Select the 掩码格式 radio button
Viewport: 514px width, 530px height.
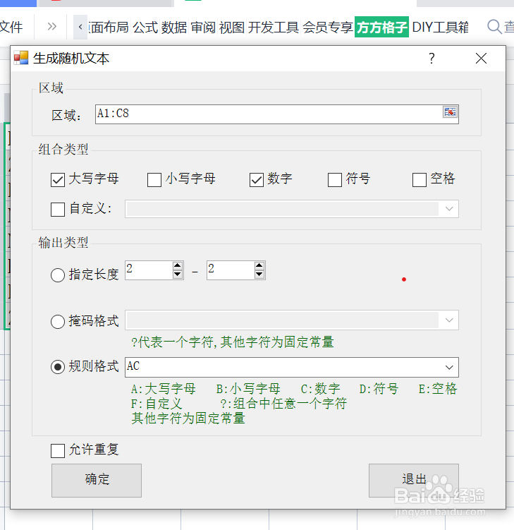pyautogui.click(x=58, y=321)
